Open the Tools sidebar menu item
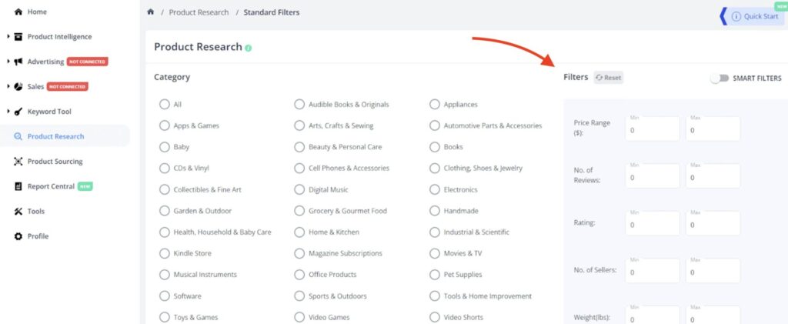Screen dimensions: 788x324 (x=35, y=211)
